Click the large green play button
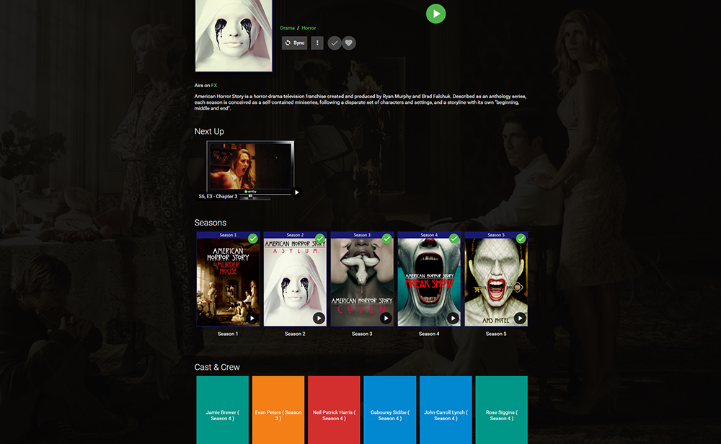721x444 pixels. tap(435, 14)
